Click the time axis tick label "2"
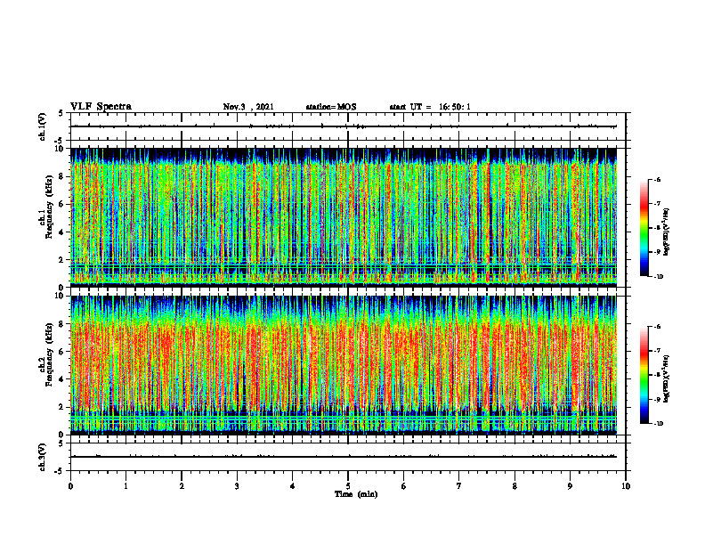This screenshot has width=705, height=545. [x=182, y=486]
